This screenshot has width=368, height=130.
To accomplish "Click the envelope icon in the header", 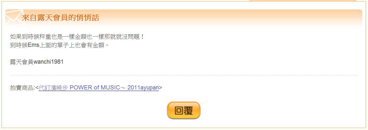I will [14, 18].
